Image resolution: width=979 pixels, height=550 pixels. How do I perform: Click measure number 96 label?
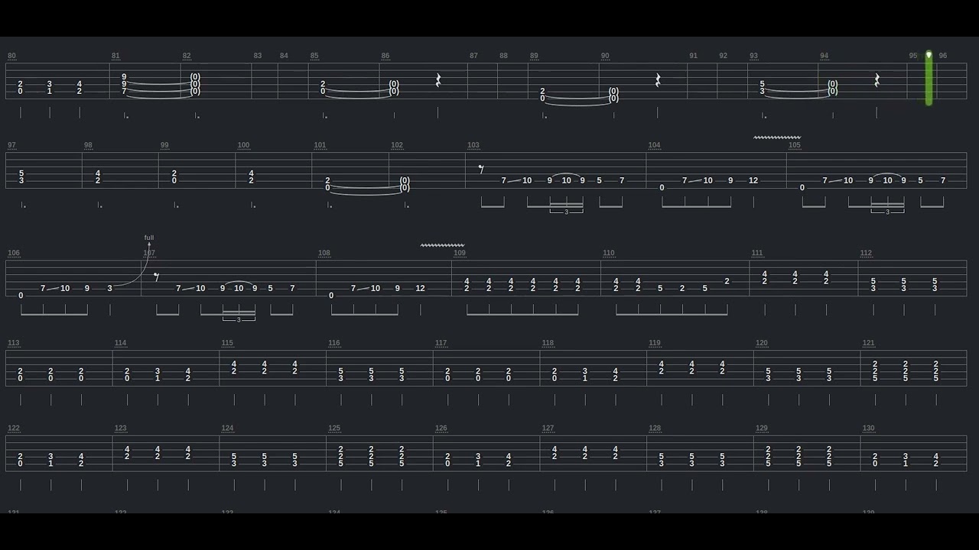click(942, 56)
